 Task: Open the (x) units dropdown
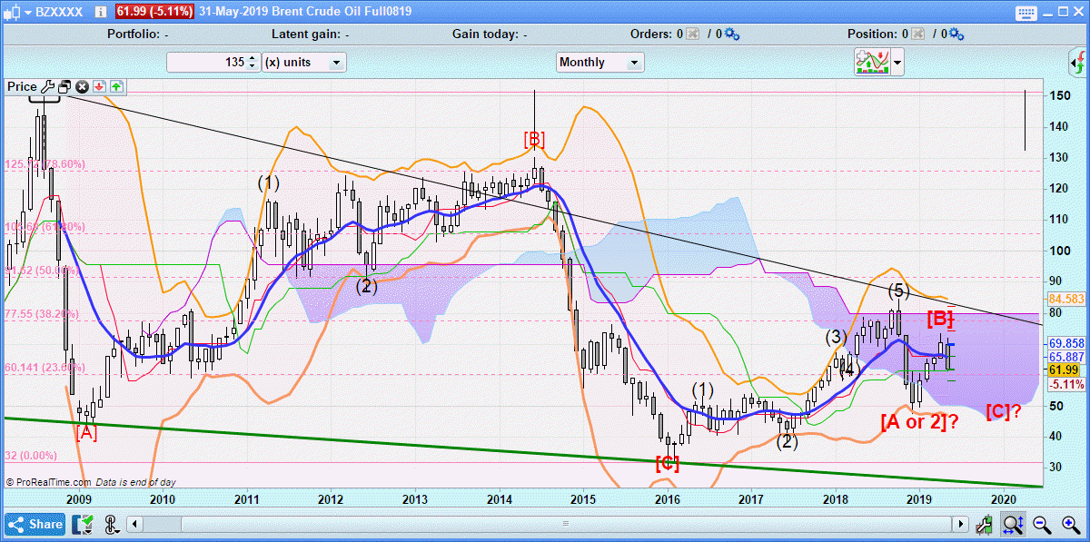coord(304,62)
